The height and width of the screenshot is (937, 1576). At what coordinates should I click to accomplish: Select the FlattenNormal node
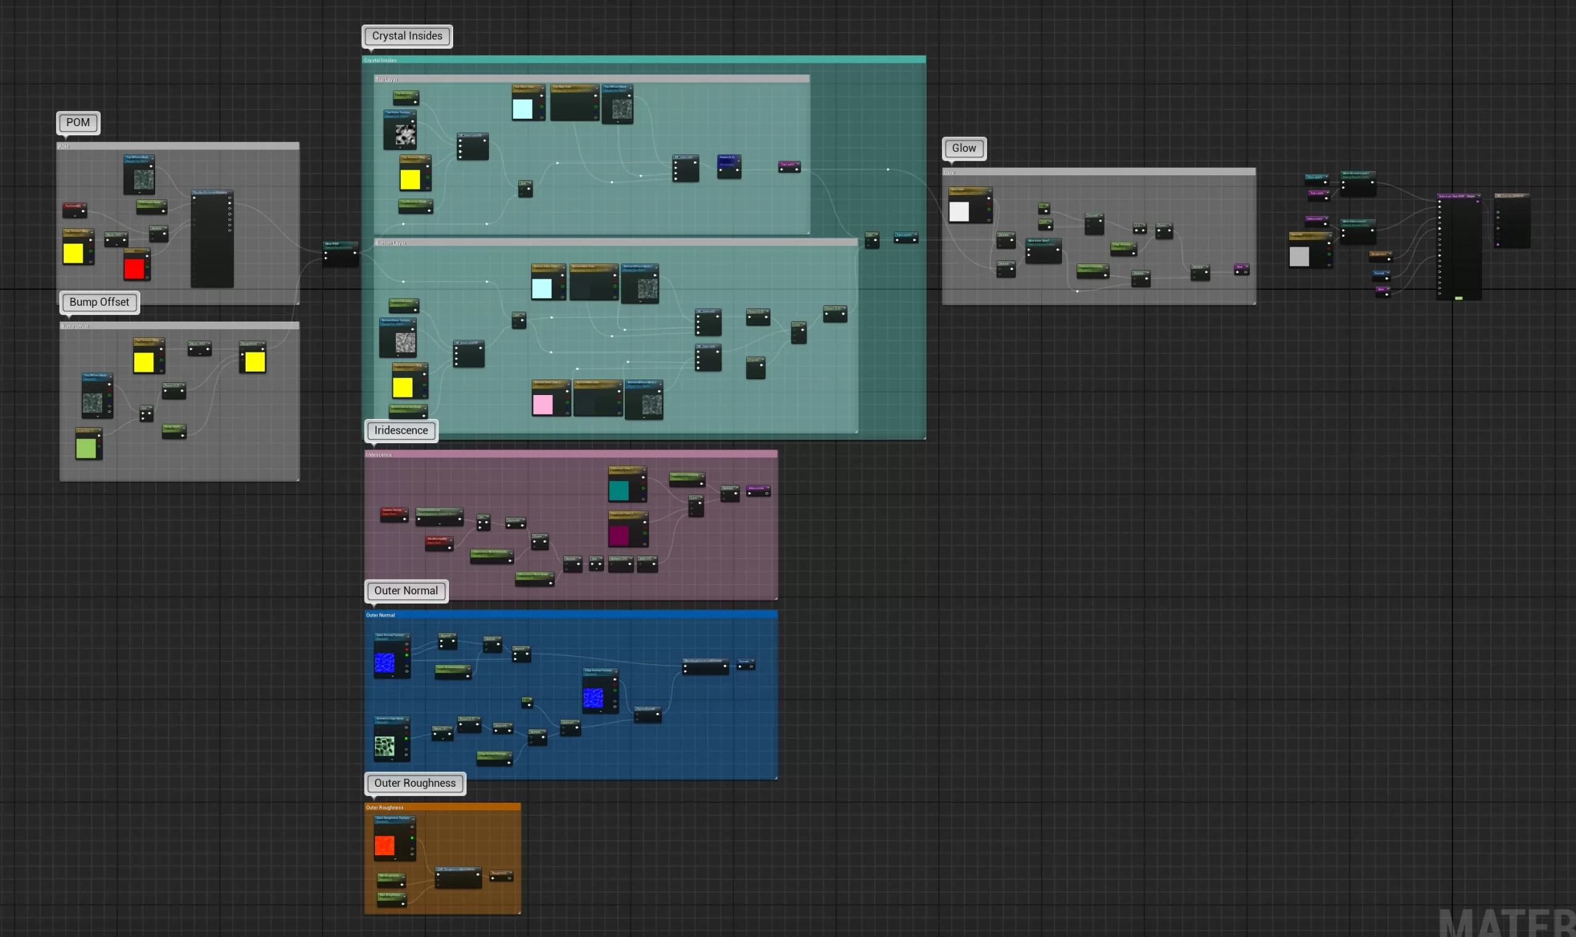tap(648, 714)
